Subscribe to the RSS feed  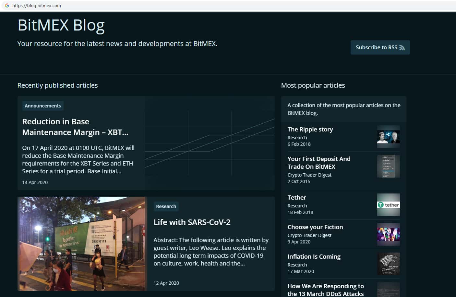point(380,47)
